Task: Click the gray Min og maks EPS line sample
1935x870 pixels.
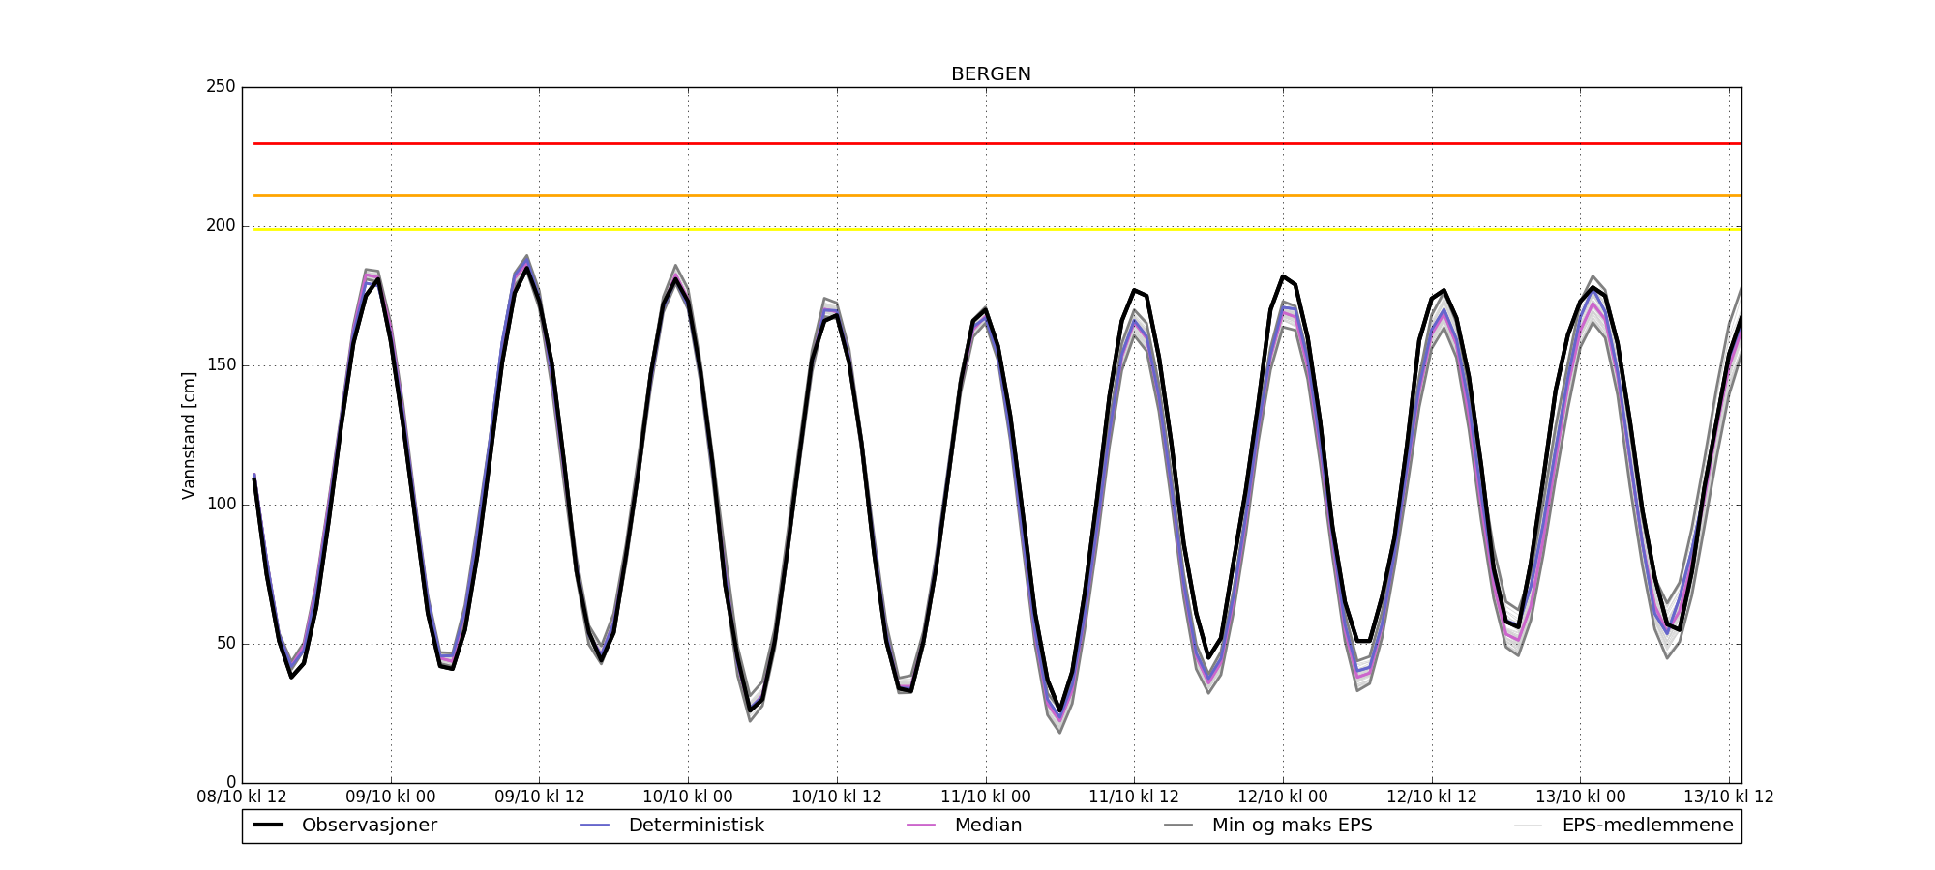Action: pyautogui.click(x=1178, y=826)
